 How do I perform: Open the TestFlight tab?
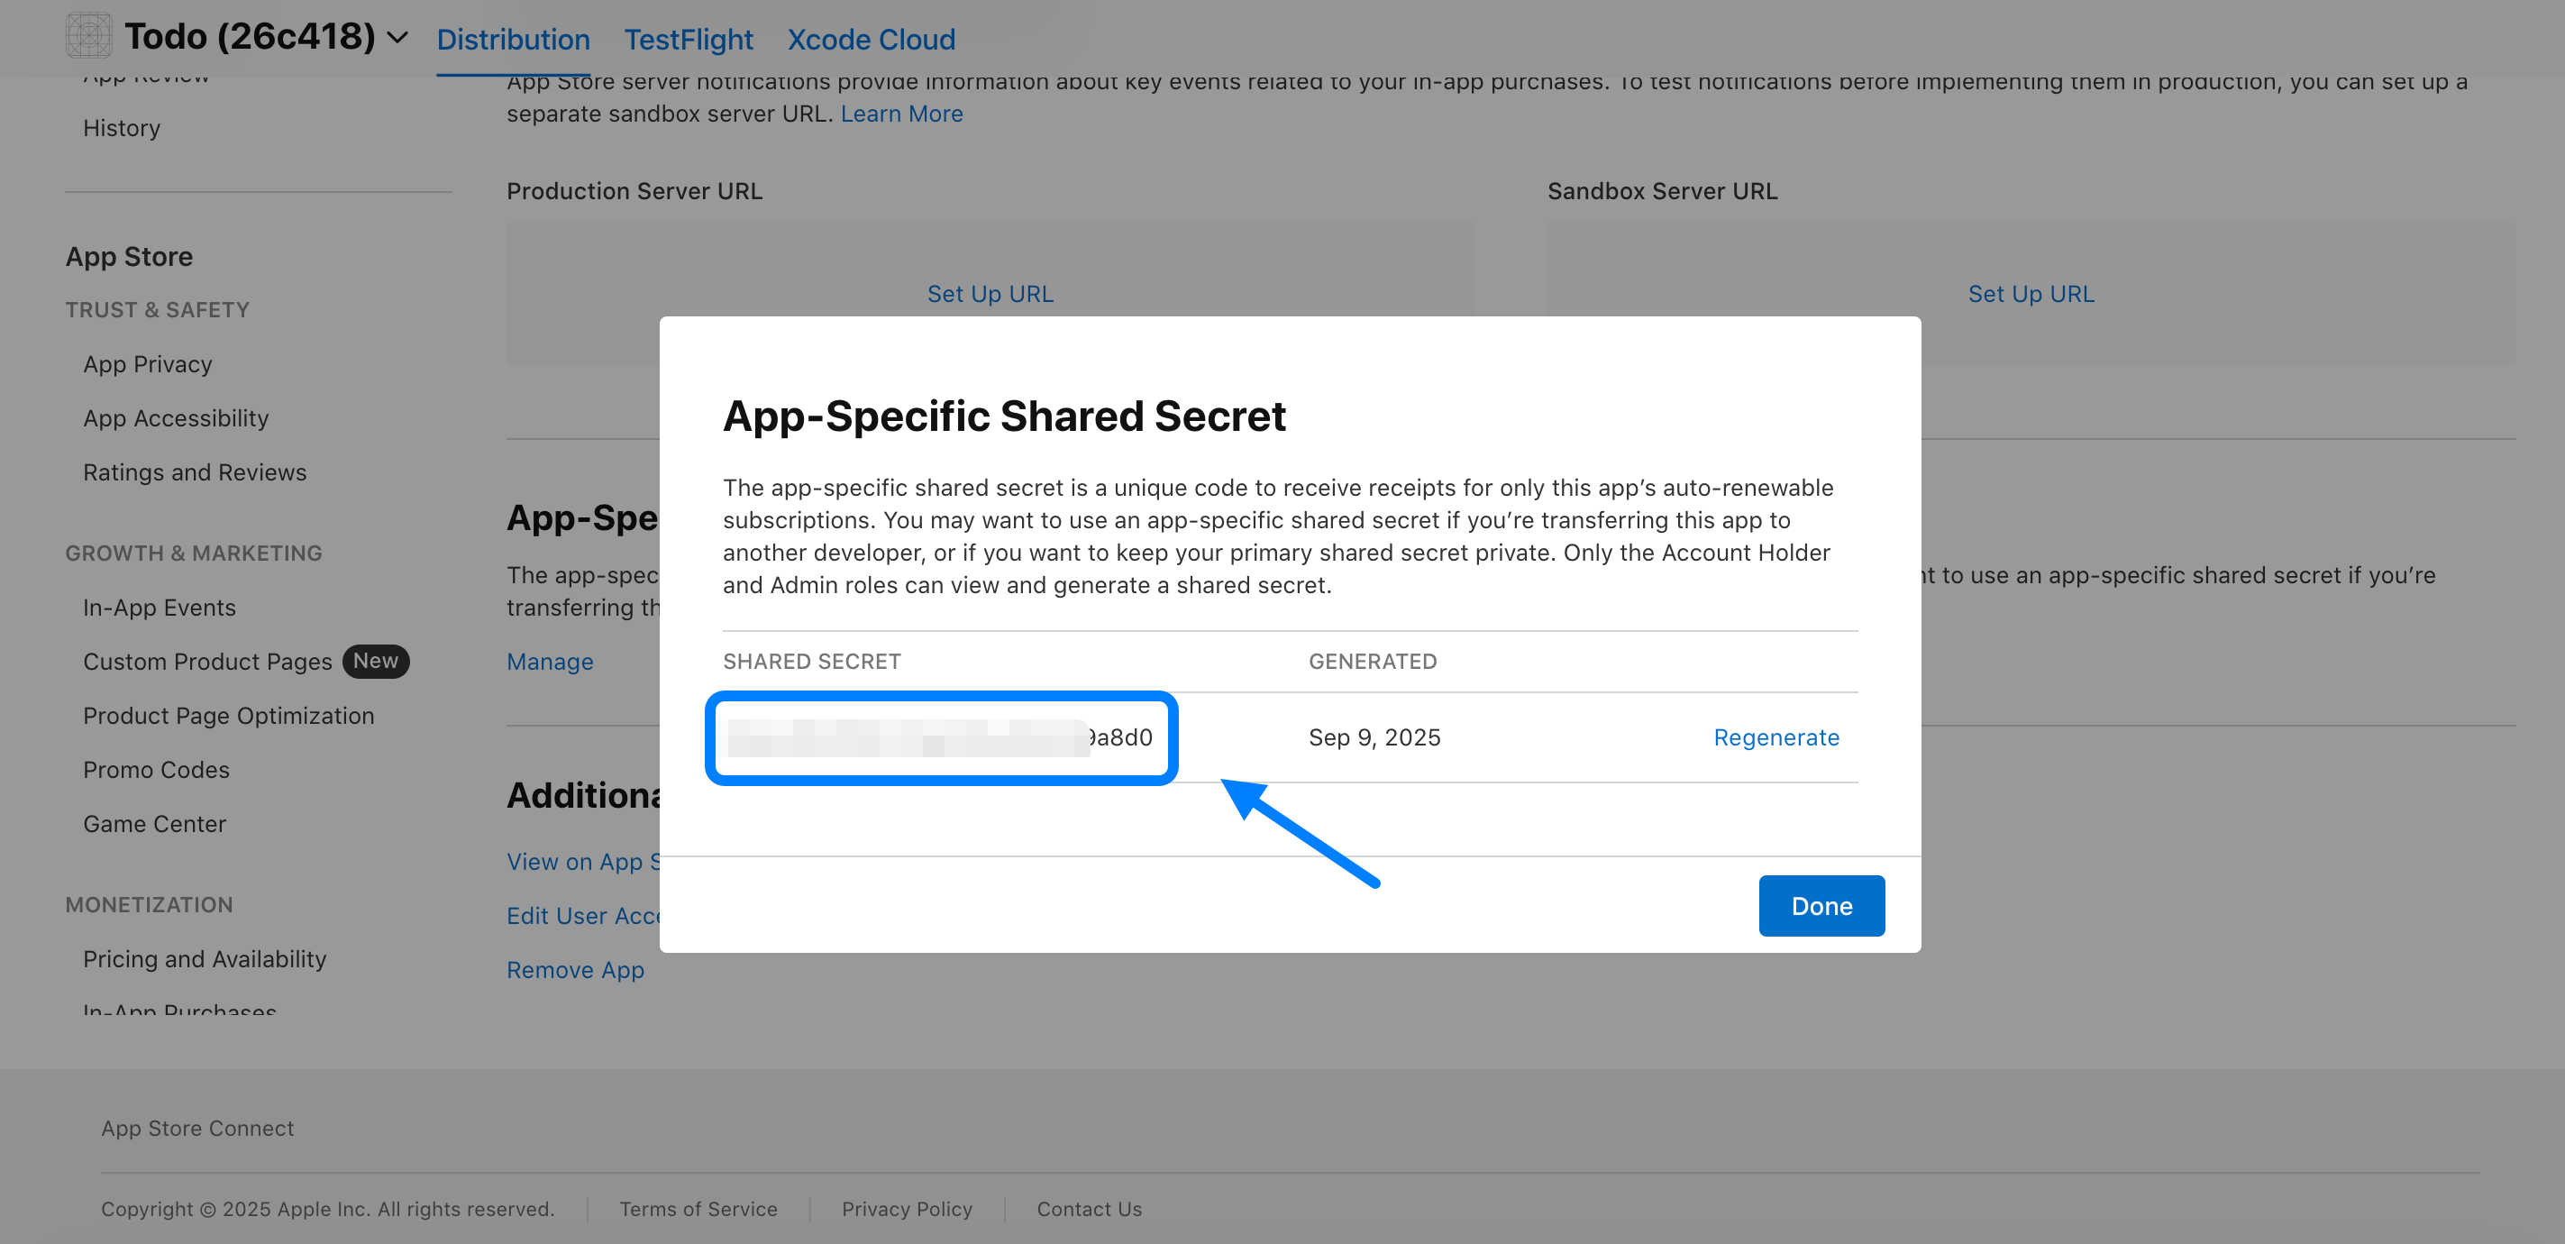[x=688, y=40]
